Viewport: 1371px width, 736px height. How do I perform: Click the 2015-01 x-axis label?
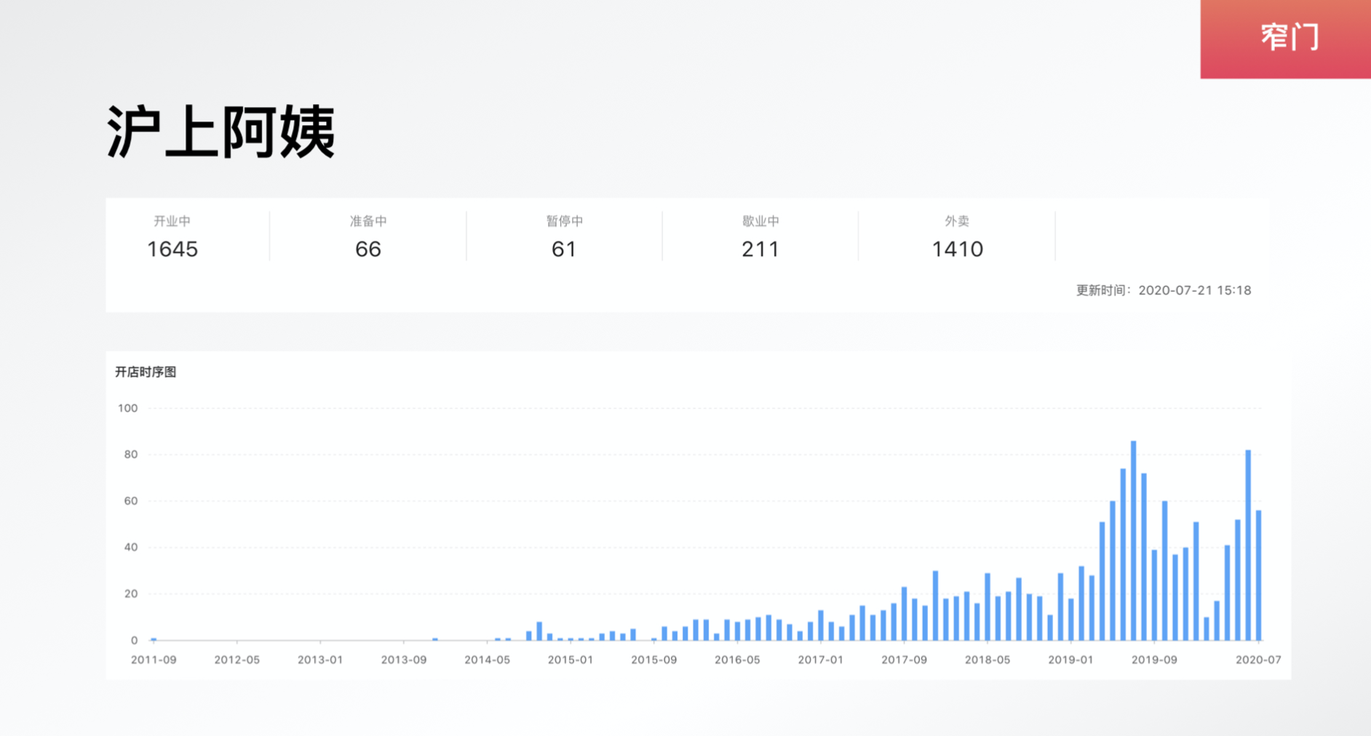point(571,660)
